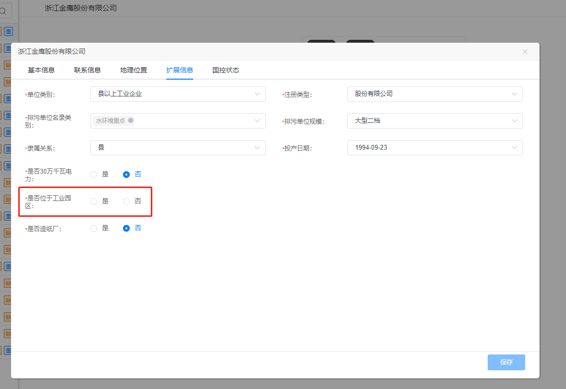
Task: Click the 保存 button
Action: pos(506,362)
